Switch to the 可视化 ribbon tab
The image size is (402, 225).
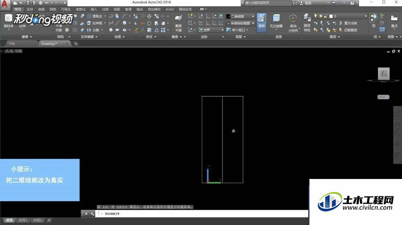[66, 9]
